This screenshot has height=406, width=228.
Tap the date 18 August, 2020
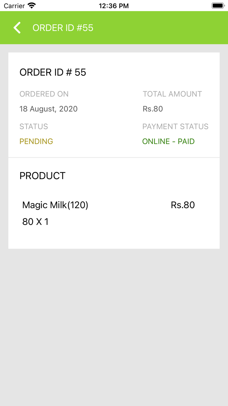(49, 109)
